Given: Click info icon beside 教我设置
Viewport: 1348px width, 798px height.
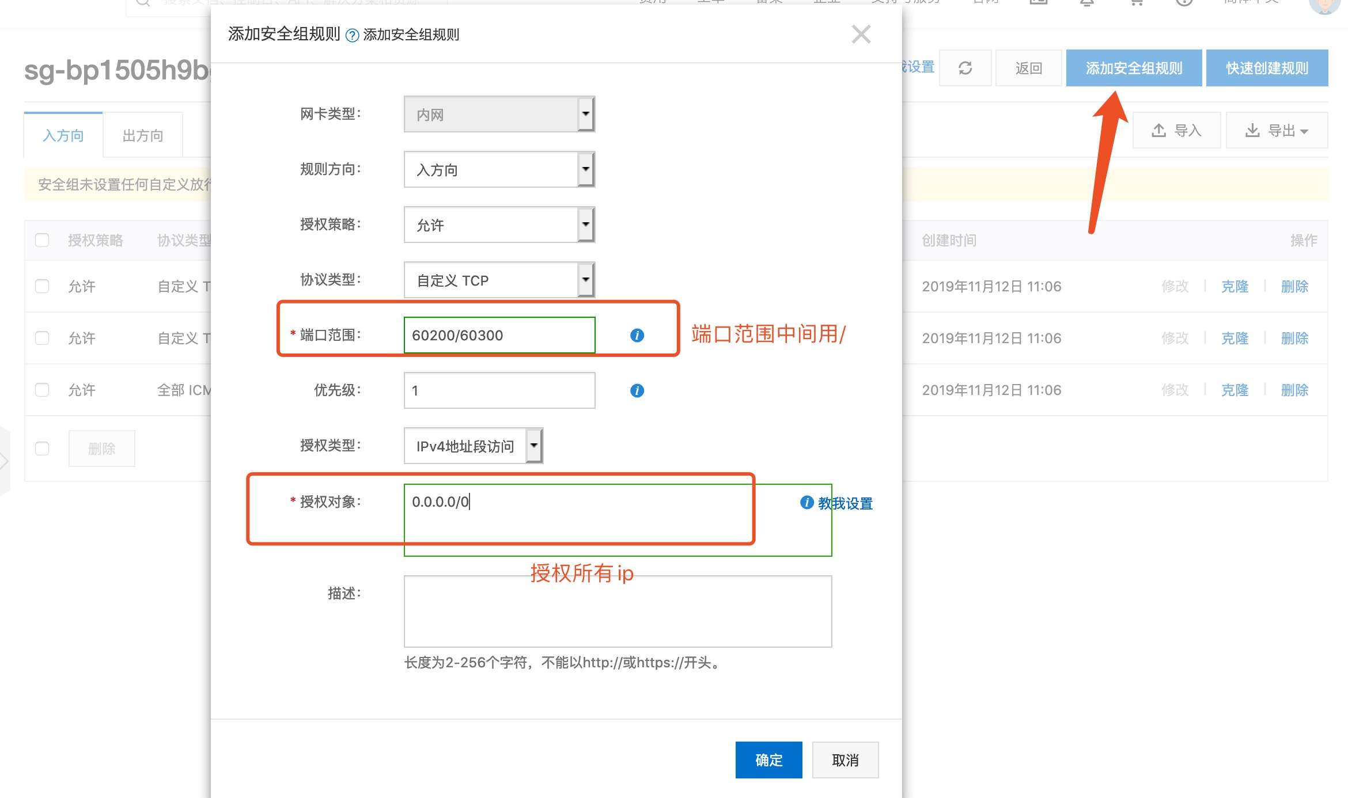Looking at the screenshot, I should 806,502.
